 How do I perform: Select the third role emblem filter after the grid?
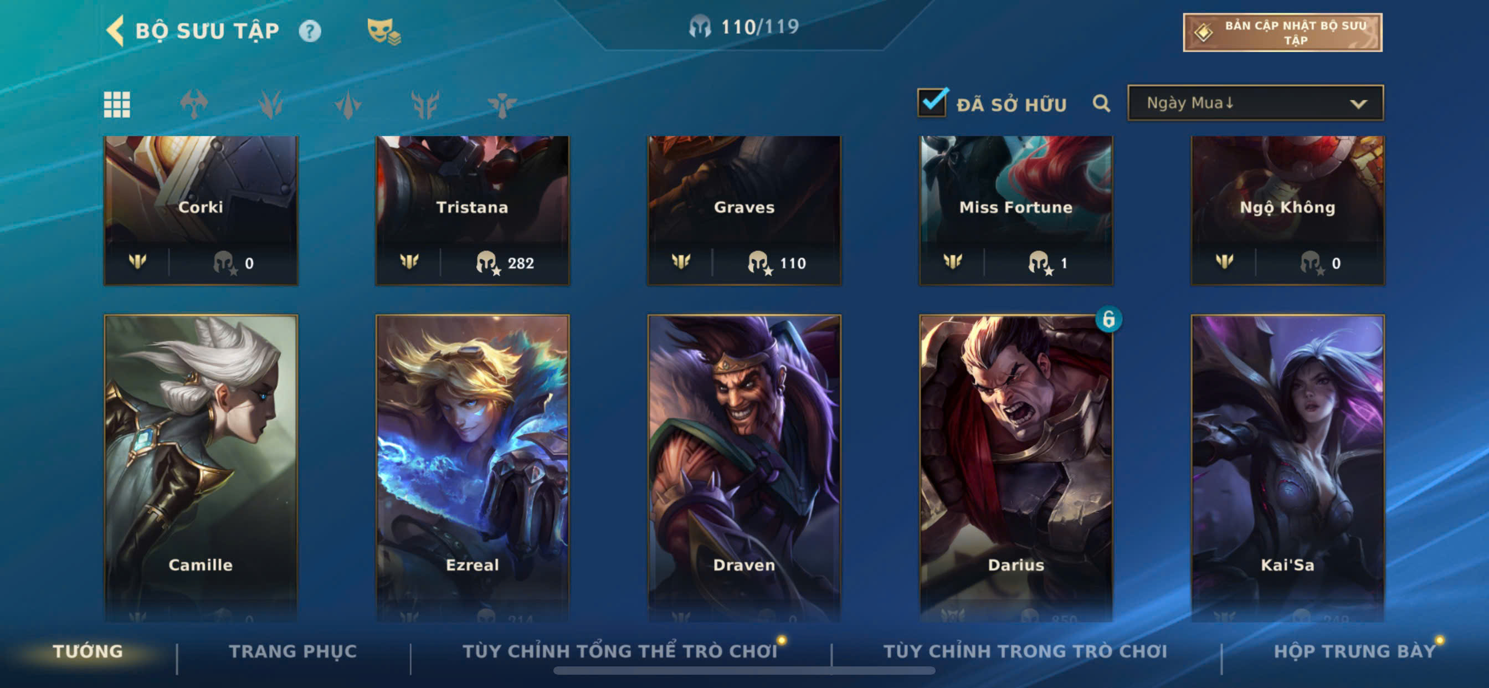pos(348,105)
